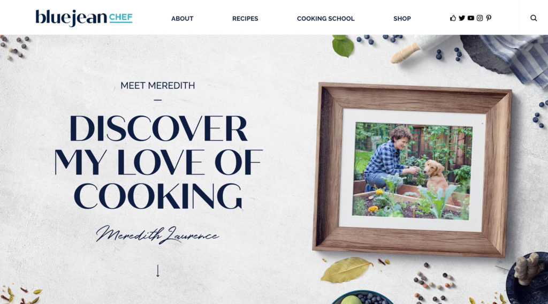
Task: Open the Recipes menu item
Action: tap(245, 19)
